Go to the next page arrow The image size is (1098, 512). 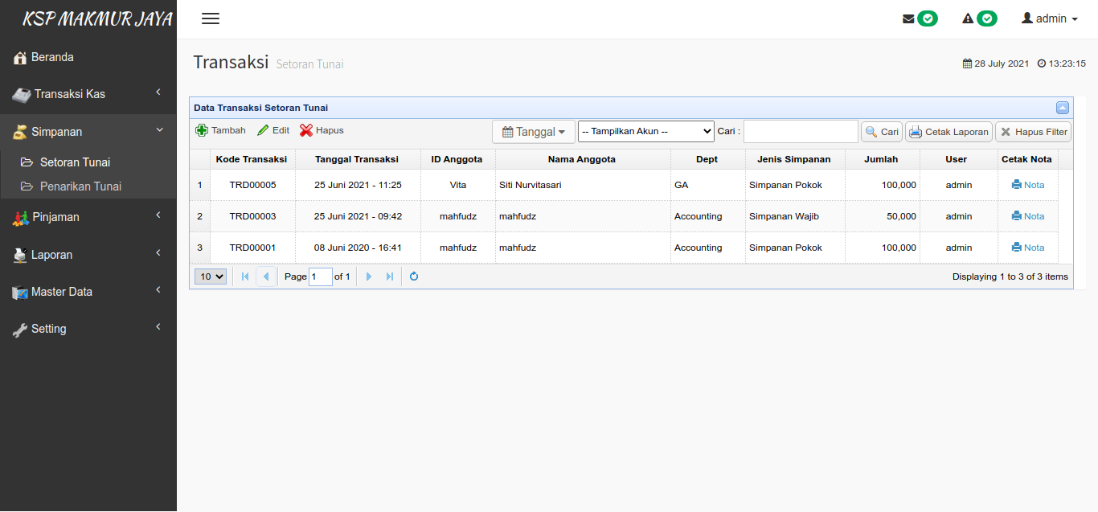369,276
